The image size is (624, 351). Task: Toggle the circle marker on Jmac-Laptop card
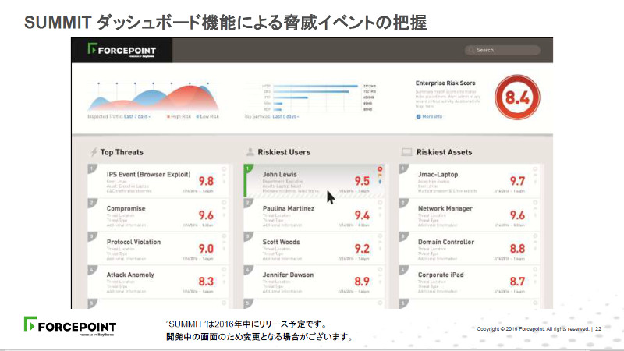tap(535, 169)
